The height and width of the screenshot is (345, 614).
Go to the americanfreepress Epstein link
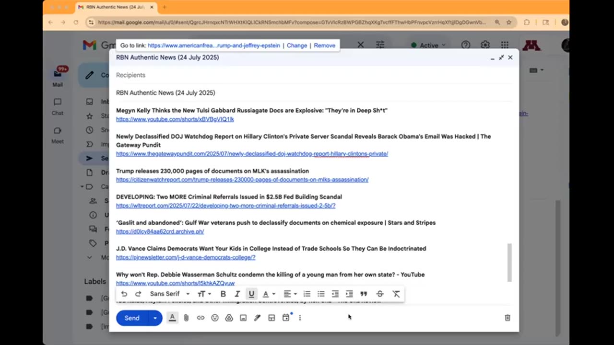[214, 46]
